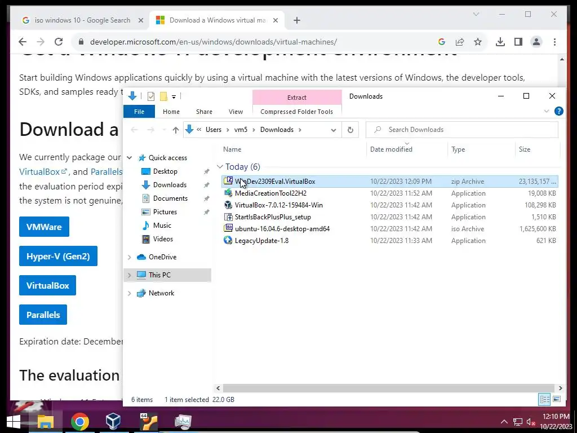Image resolution: width=577 pixels, height=433 pixels.
Task: Select the Extract contextual tab
Action: [x=296, y=97]
